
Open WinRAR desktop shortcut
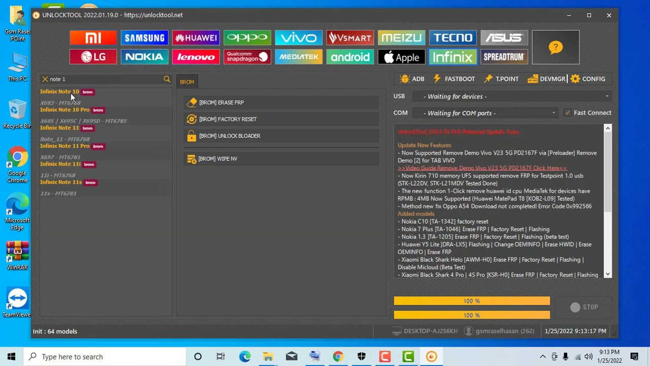click(17, 256)
